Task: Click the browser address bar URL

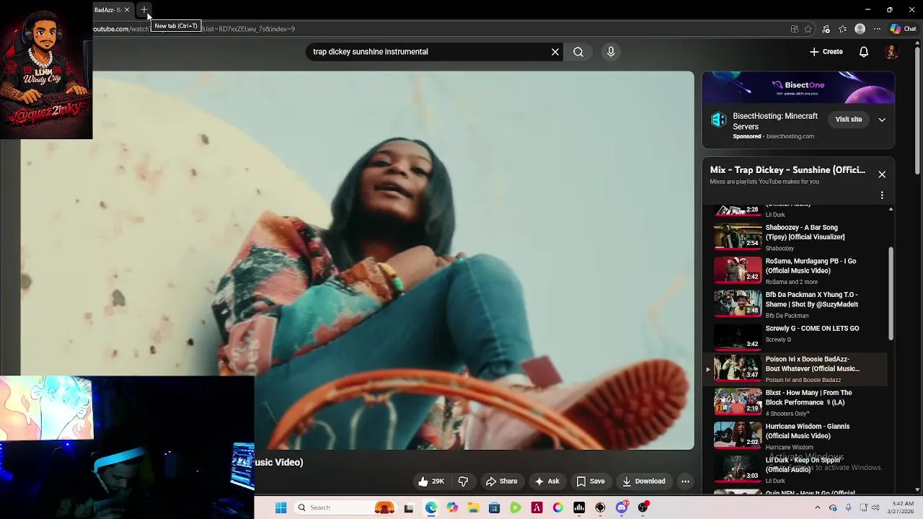Action: (195, 29)
